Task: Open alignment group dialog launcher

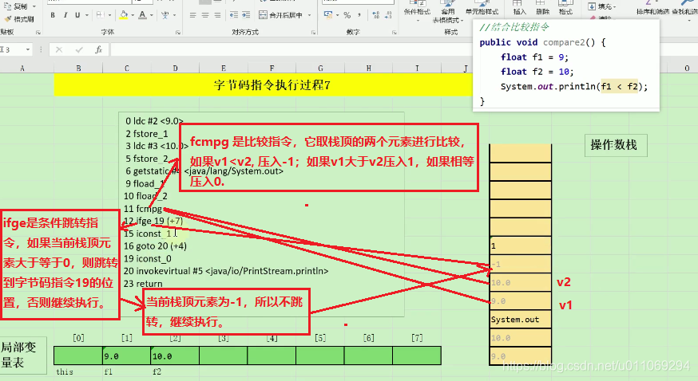Action: click(313, 33)
